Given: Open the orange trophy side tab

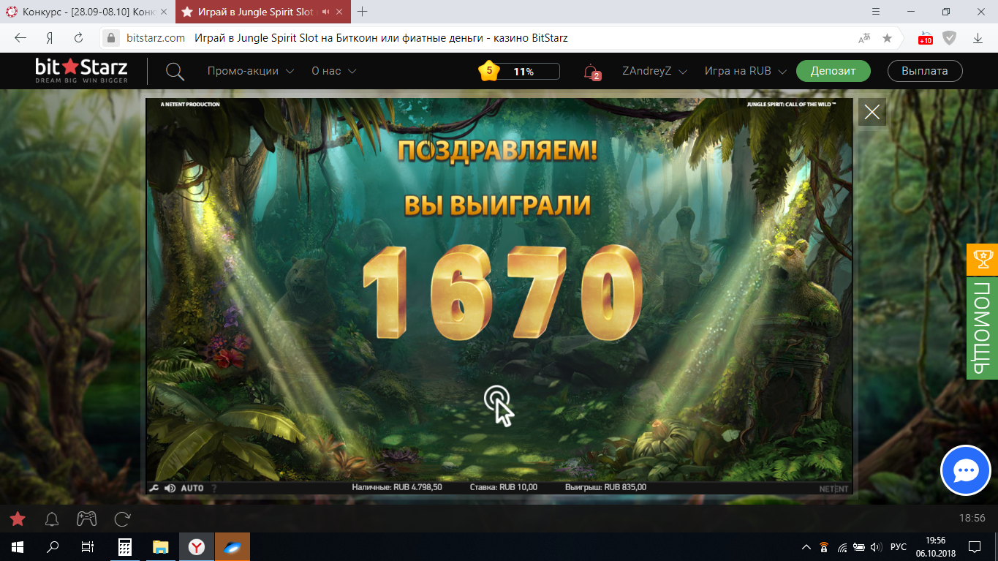Looking at the screenshot, I should point(982,260).
